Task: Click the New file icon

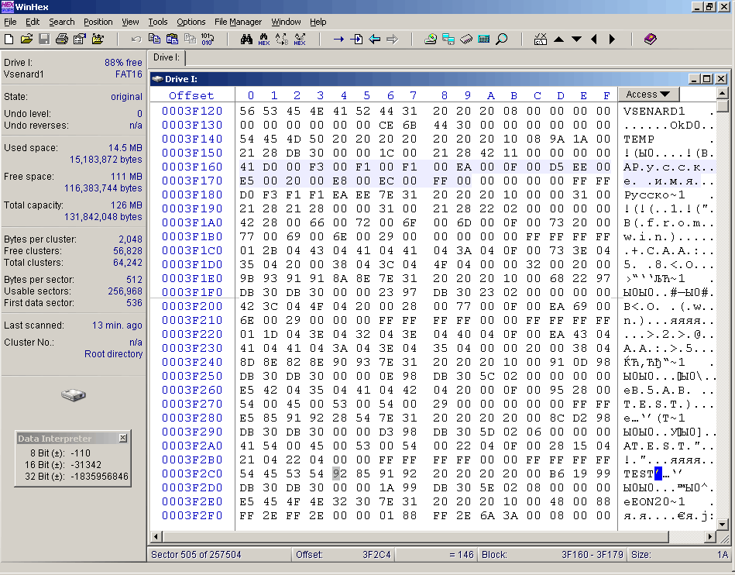Action: pos(9,39)
